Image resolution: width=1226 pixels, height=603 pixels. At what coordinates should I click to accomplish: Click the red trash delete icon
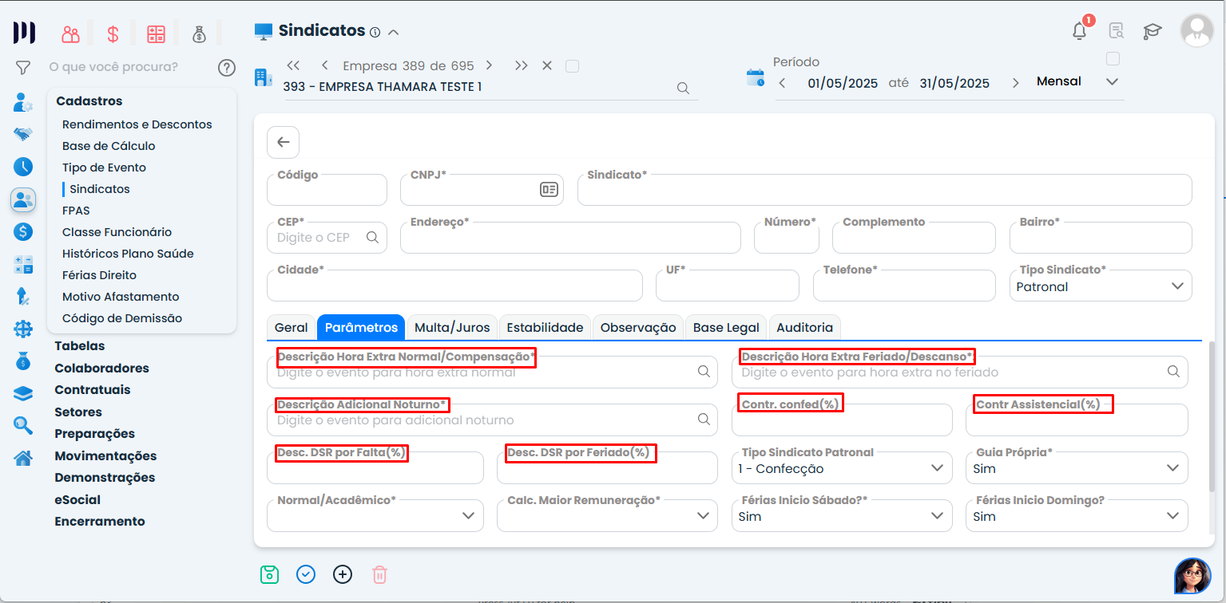coord(380,574)
